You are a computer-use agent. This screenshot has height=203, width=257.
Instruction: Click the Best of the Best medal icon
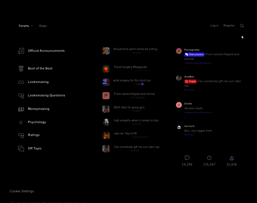click(x=21, y=69)
